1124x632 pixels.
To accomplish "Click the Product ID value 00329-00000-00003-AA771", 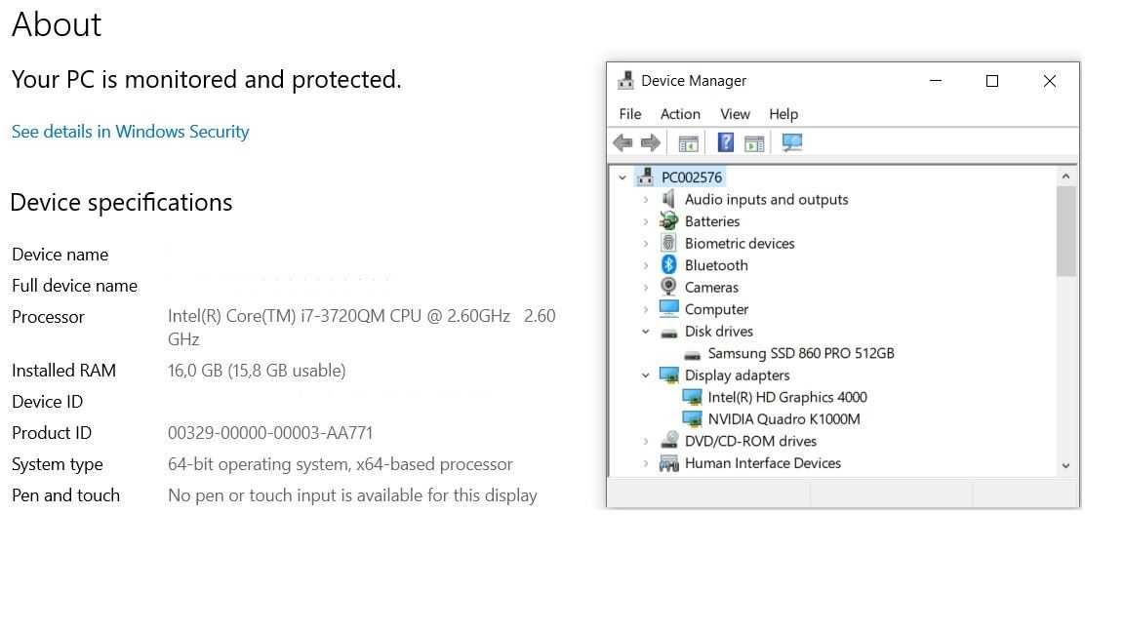I will [270, 433].
